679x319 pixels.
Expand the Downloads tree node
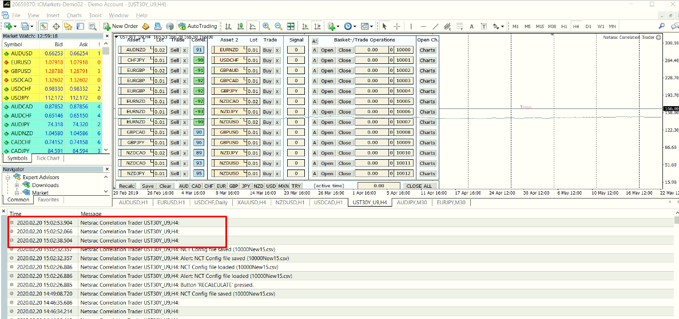[17, 185]
